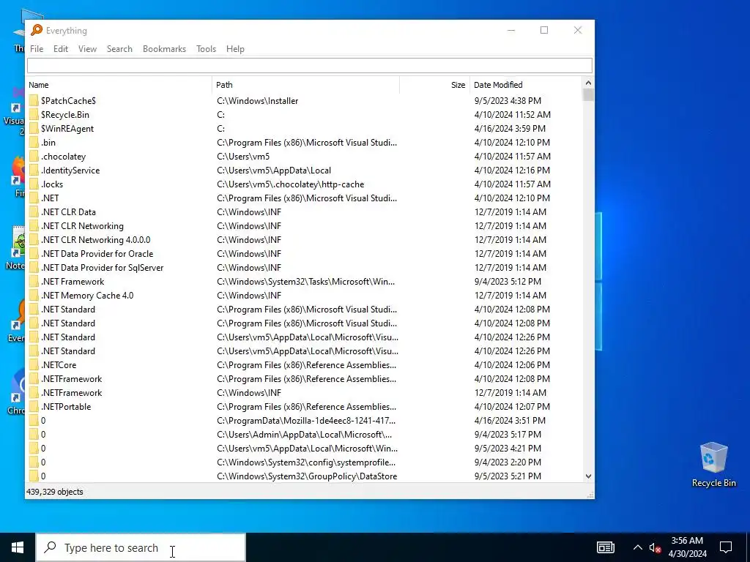Select the .NET Memory Cache 4.0 name
Screen dimensions: 750x562
pyautogui.click(x=87, y=295)
